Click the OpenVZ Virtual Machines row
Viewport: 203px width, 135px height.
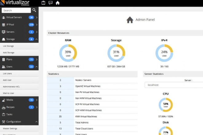[92, 86]
